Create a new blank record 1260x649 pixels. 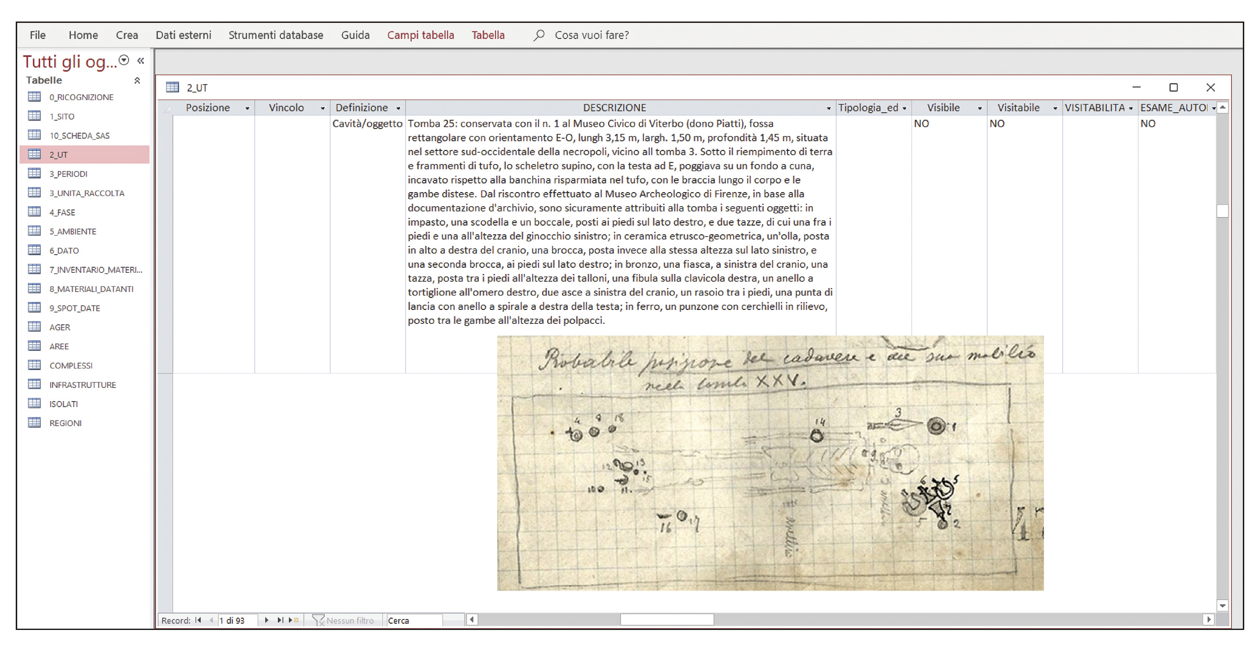294,620
